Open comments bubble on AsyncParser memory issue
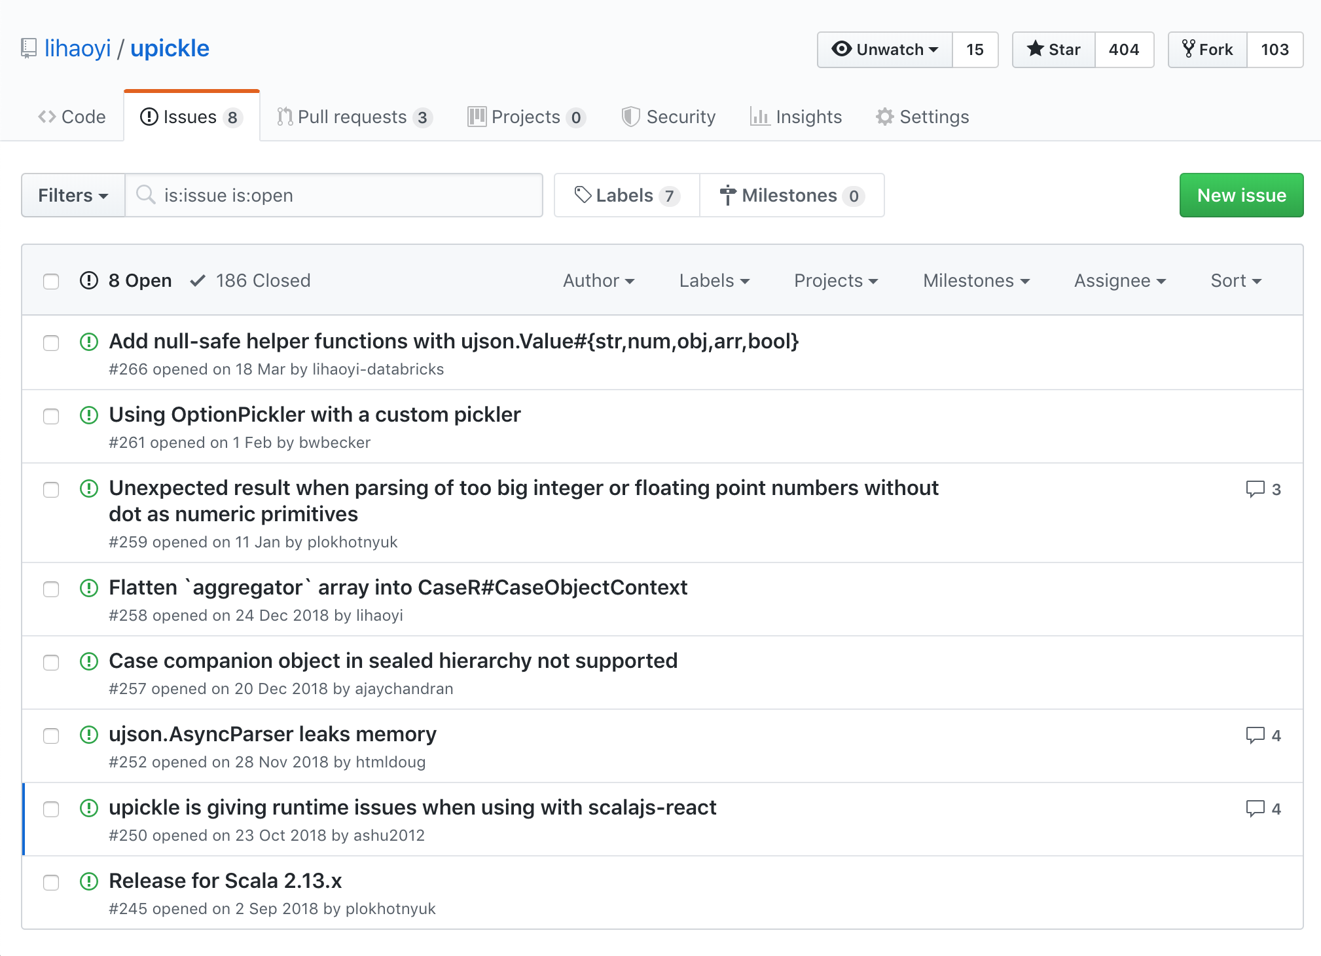Viewport: 1321px width, 956px height. click(1263, 735)
